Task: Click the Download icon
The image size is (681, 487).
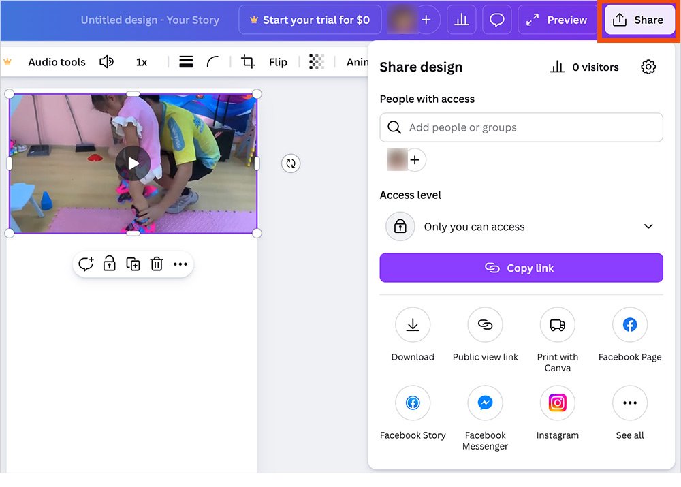Action: click(413, 325)
